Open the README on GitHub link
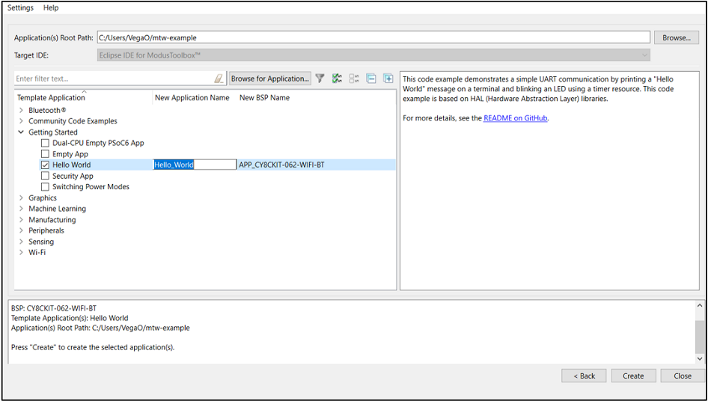The width and height of the screenshot is (711, 404). point(516,118)
